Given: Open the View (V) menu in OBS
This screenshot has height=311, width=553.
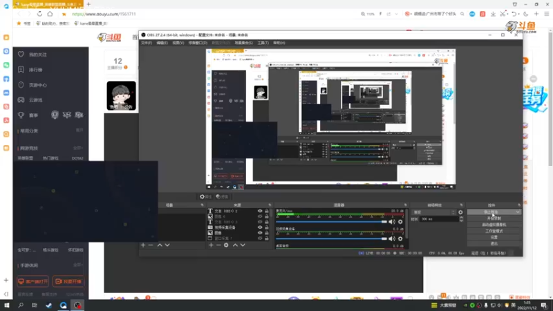Looking at the screenshot, I should point(178,43).
